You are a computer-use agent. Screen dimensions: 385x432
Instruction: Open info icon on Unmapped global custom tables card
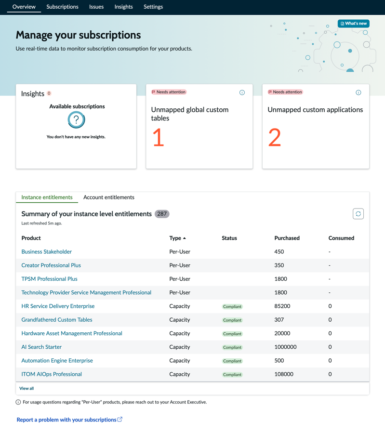(242, 92)
